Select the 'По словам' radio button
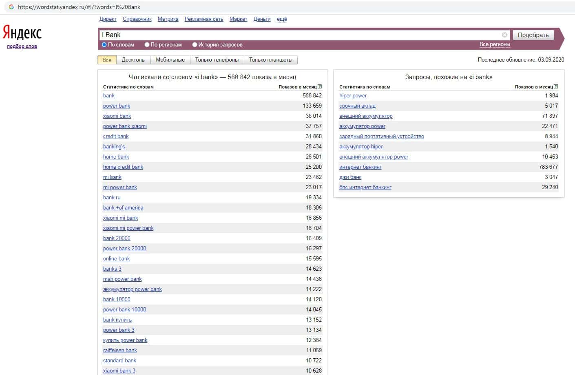This screenshot has width=575, height=375. pos(104,45)
